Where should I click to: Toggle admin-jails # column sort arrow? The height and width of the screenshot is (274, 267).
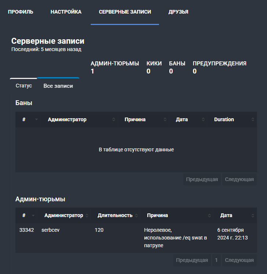33,216
